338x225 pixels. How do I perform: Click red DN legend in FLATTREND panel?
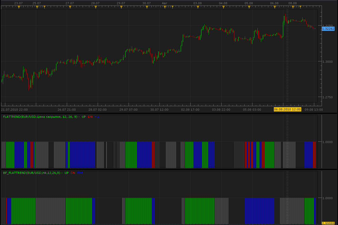(90, 116)
